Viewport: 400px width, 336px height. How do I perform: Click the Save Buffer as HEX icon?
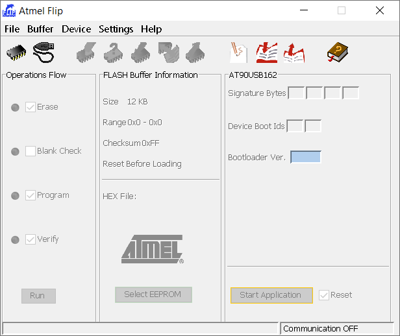coord(294,53)
